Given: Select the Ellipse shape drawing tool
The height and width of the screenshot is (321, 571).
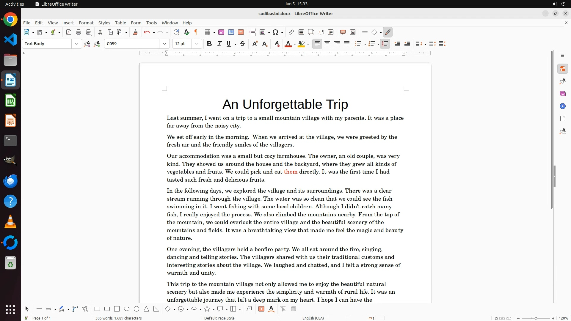Looking at the screenshot, I should (x=127, y=309).
